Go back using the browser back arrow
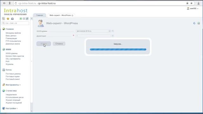Viewport: 203px width, 114px height. (x=4, y=3)
